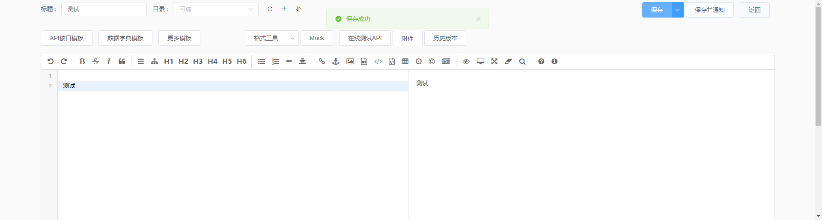Clear the editor with the eraser icon

click(x=508, y=61)
